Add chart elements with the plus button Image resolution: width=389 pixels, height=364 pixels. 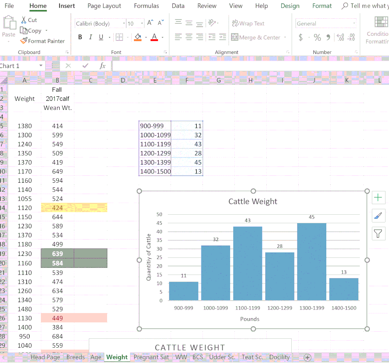[x=378, y=198]
